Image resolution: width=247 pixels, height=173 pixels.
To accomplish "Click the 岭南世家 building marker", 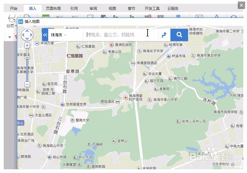I will click(x=166, y=45).
